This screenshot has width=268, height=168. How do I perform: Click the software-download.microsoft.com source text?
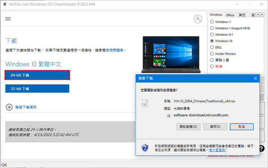coord(201,115)
